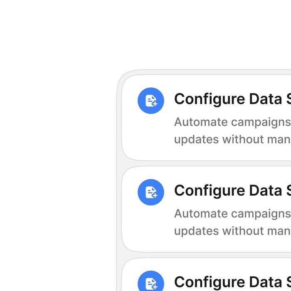The height and width of the screenshot is (291, 291).
Task: Click "Automate campaigns" text in the middle card
Action: 232,214
